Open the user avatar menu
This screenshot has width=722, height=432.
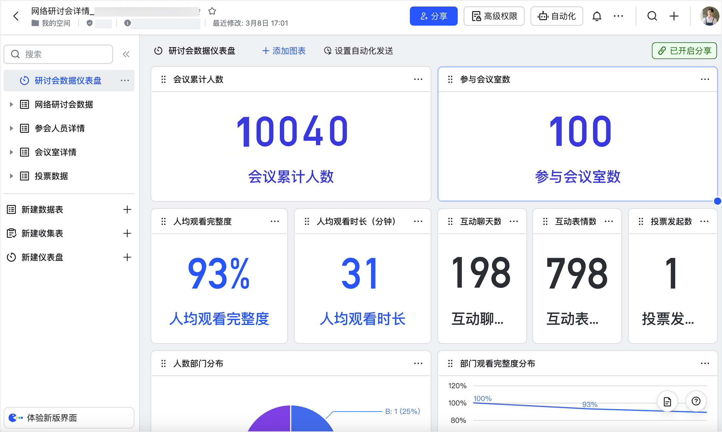[709, 16]
